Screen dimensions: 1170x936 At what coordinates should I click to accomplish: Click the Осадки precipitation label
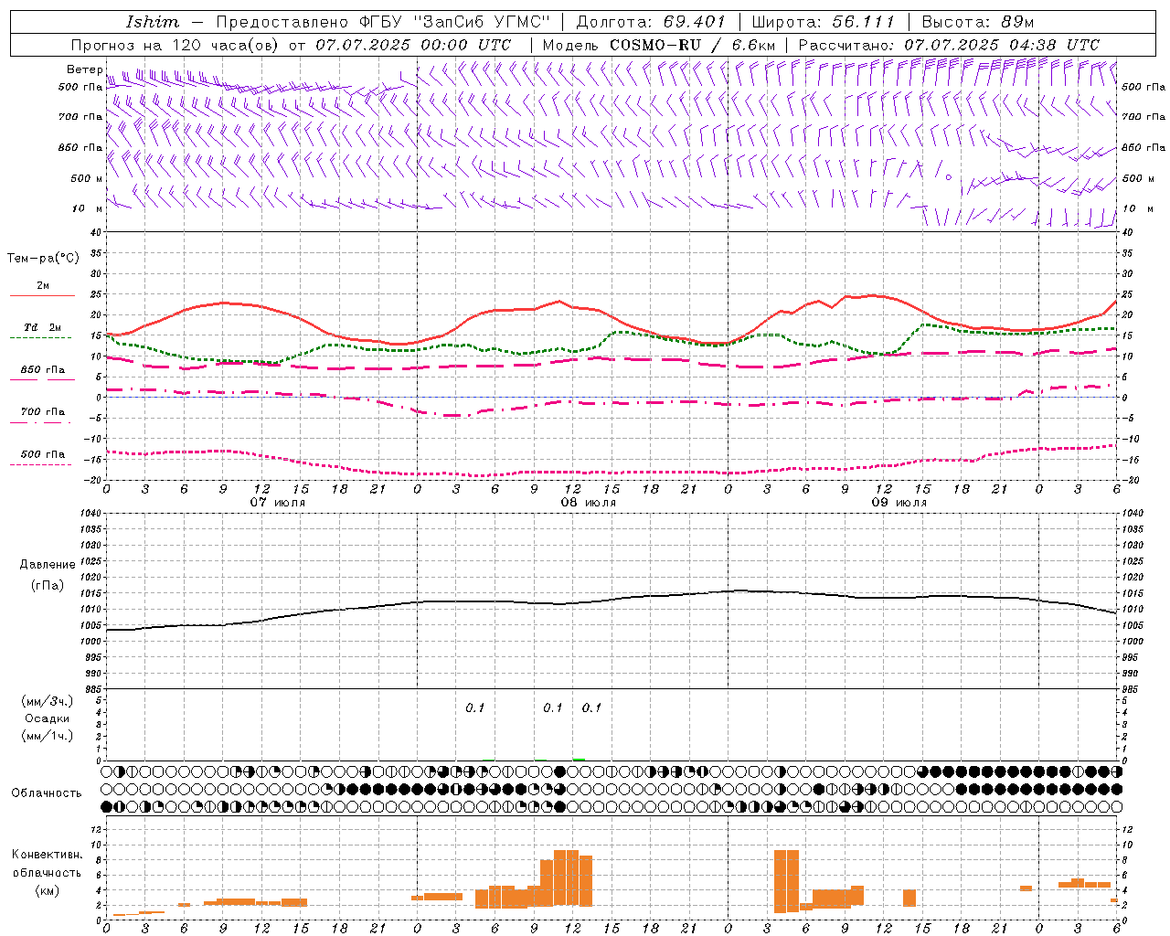pyautogui.click(x=47, y=718)
